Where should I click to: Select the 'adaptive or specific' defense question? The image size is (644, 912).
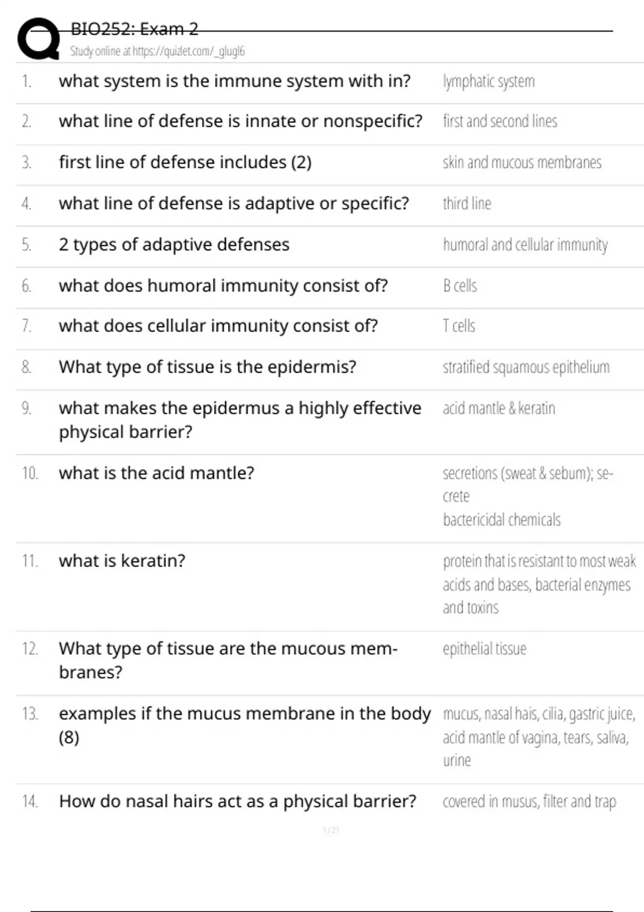point(233,203)
